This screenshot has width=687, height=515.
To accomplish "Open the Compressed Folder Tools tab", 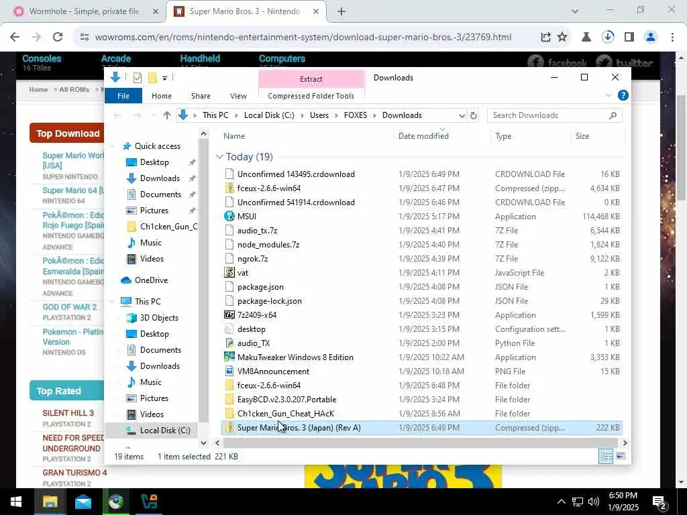I will point(311,96).
